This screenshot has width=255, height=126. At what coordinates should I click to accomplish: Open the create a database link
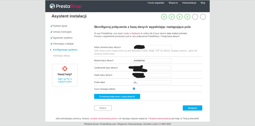pyautogui.click(x=131, y=33)
